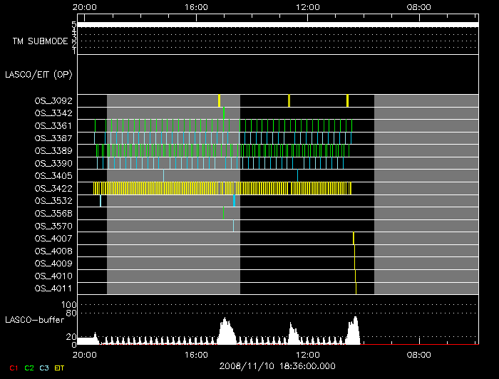Click the red C1 legend entry
The width and height of the screenshot is (499, 379).
(14, 368)
